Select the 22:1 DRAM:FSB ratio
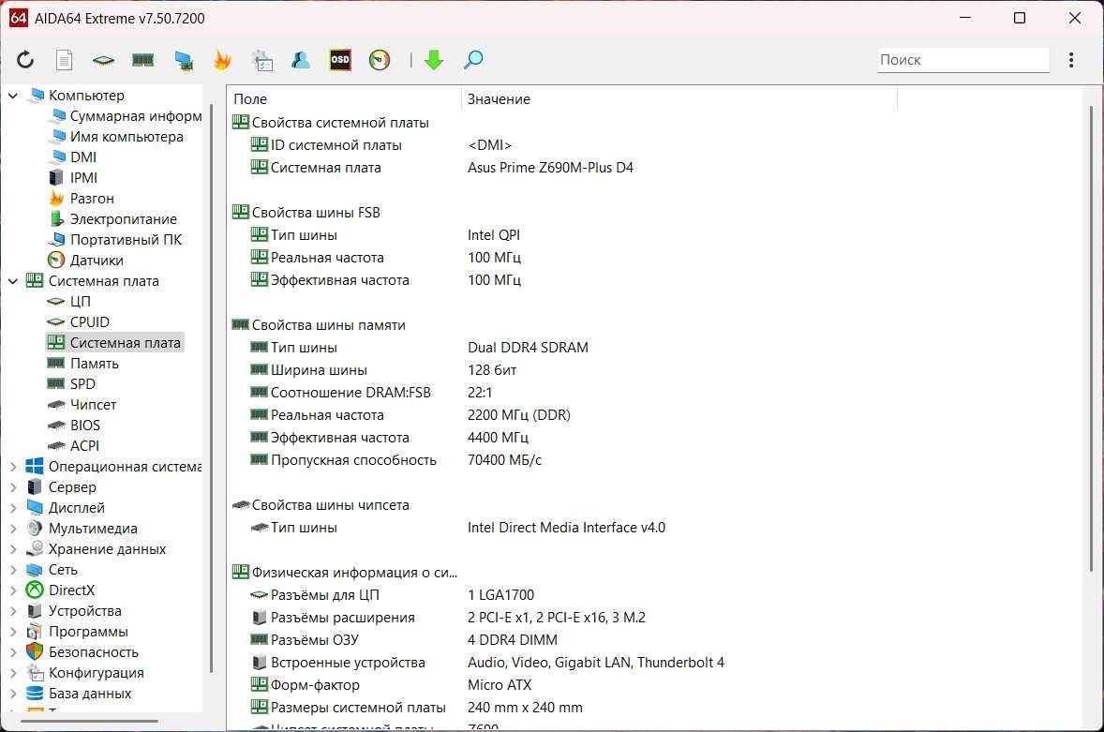Viewport: 1104px width, 732px height. 480,393
